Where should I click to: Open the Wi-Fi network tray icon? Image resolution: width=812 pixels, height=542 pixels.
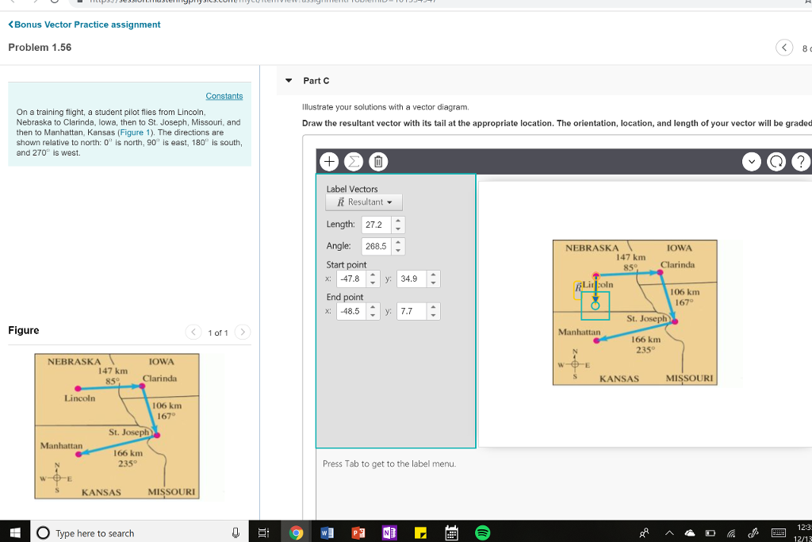coord(731,532)
